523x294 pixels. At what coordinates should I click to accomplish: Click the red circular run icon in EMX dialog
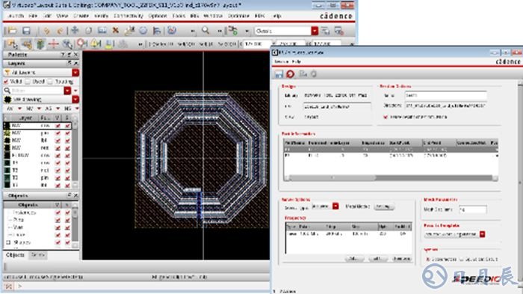tap(290, 74)
